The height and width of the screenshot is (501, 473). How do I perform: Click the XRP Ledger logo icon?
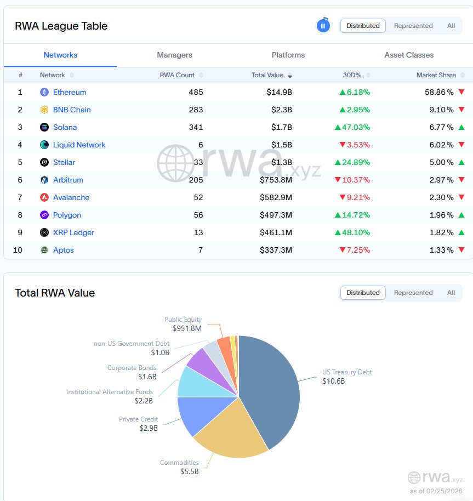[x=44, y=232]
